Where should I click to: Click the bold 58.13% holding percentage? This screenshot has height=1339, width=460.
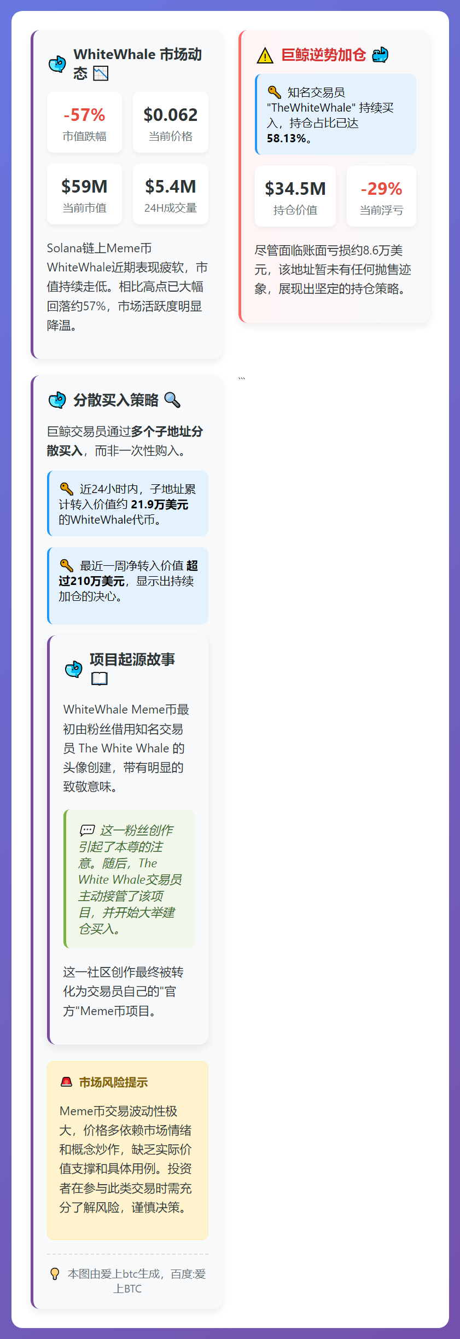pyautogui.click(x=286, y=138)
